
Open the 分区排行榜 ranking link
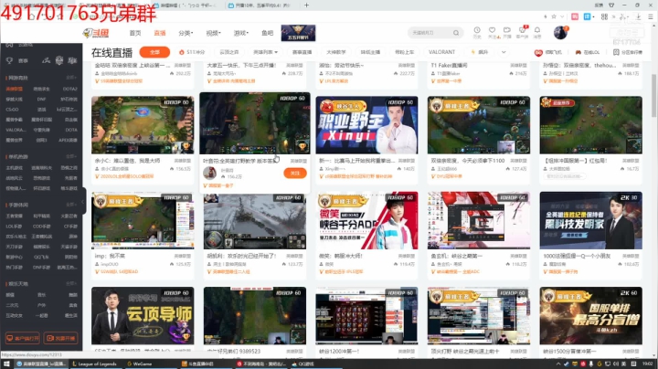click(x=628, y=52)
